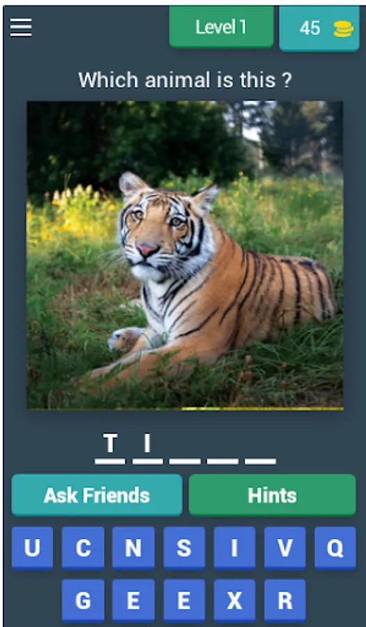Remove the filled letter I slot

pos(148,449)
